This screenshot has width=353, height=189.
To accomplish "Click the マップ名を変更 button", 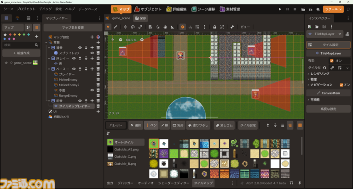I will [73, 28].
